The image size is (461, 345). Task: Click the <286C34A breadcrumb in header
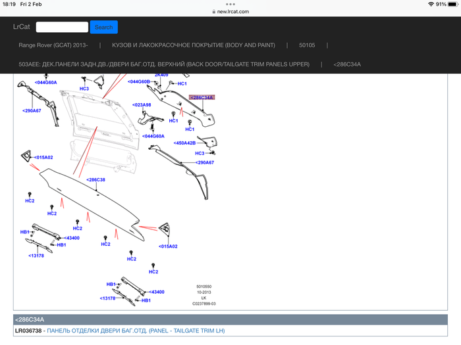(347, 64)
